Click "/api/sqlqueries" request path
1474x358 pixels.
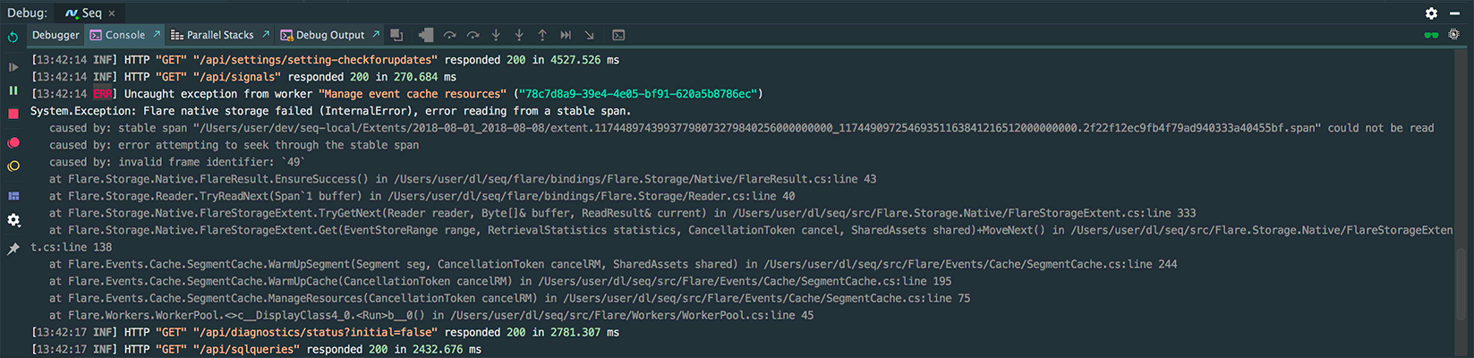coord(246,349)
